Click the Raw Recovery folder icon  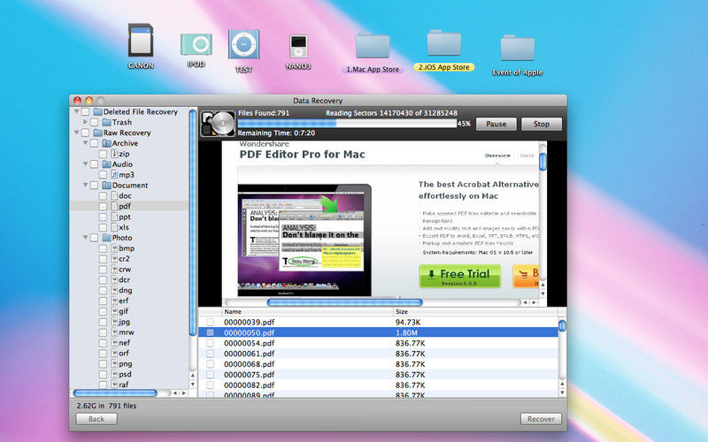97,133
